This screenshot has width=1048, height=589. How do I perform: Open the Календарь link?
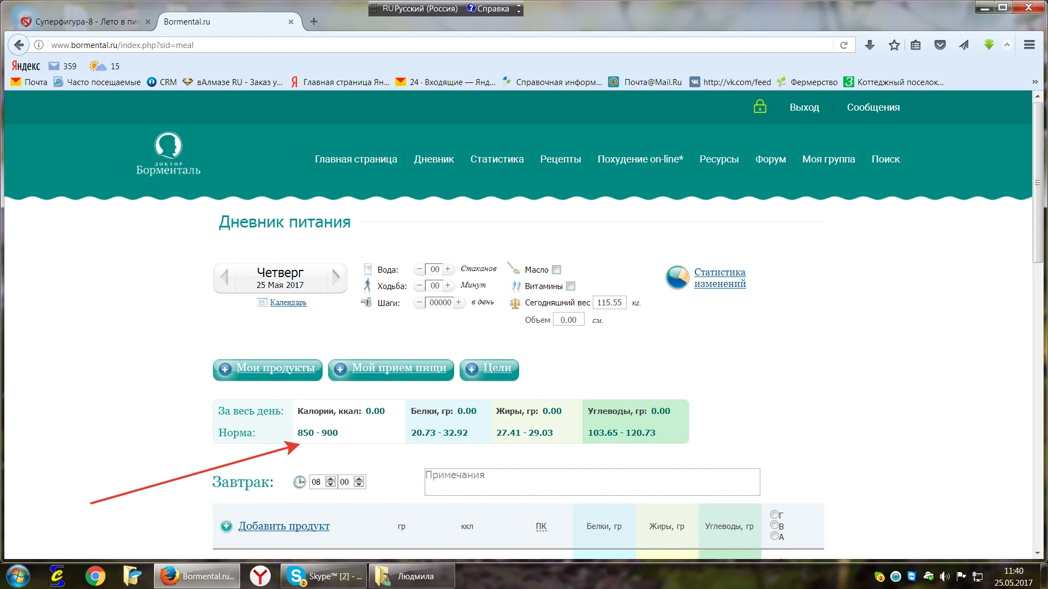[x=288, y=303]
